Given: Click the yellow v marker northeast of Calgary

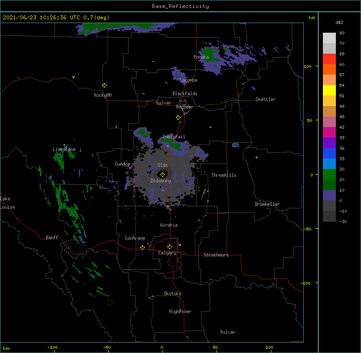Looking at the screenshot, I should click(180, 245).
